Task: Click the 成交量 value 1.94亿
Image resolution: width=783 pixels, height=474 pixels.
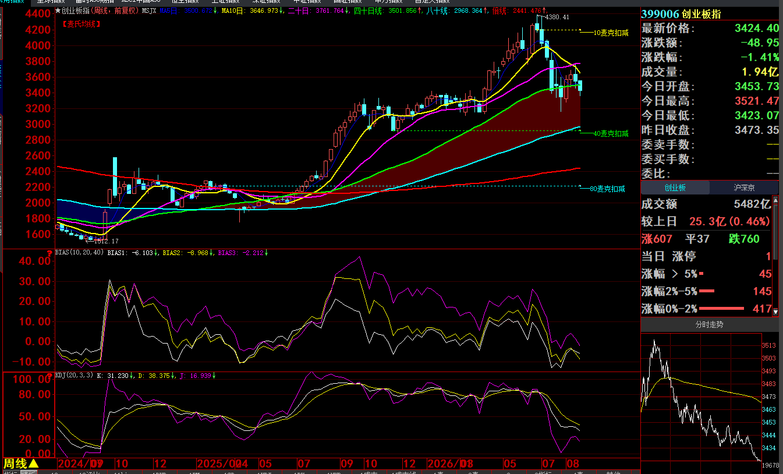Action: (760, 72)
